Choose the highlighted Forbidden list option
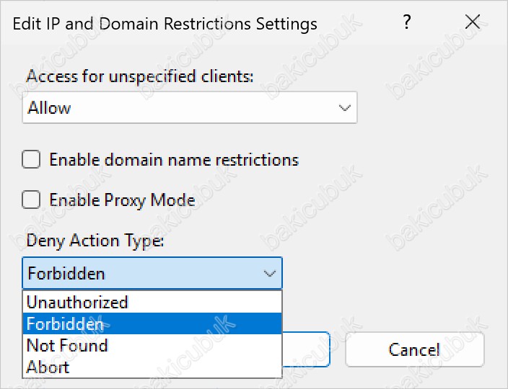This screenshot has width=508, height=389. point(152,323)
